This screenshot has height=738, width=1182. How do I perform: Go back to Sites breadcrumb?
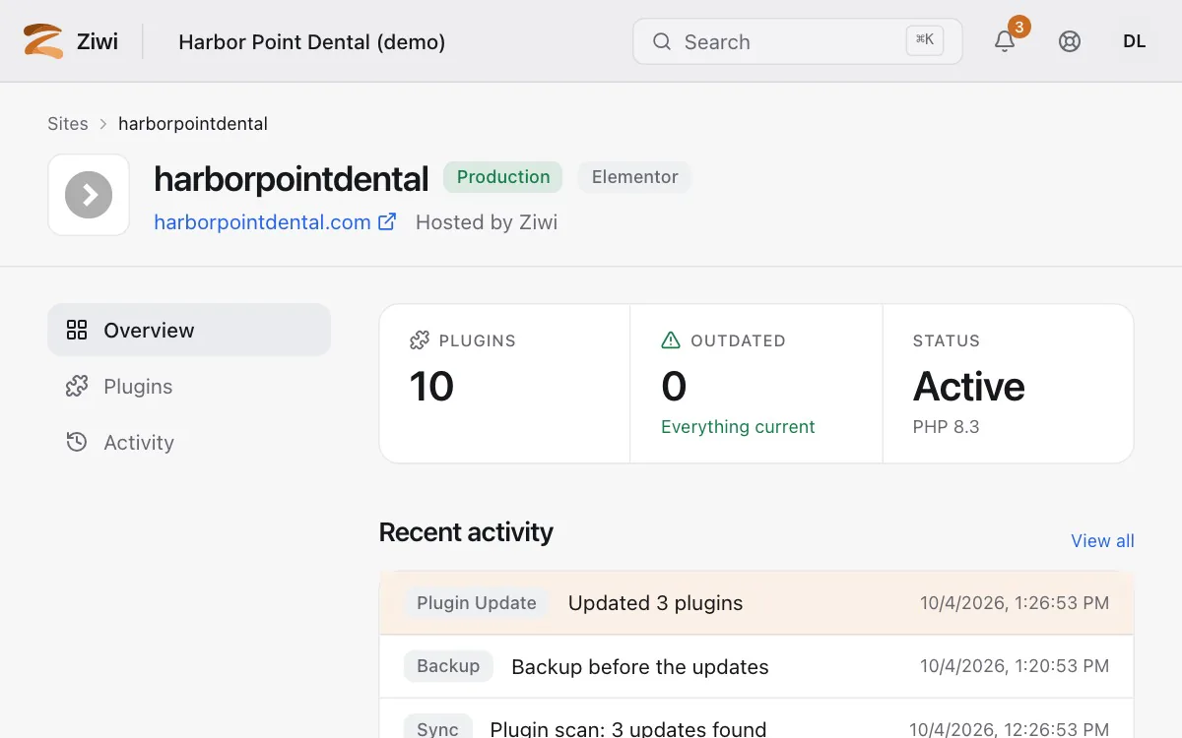pos(68,123)
